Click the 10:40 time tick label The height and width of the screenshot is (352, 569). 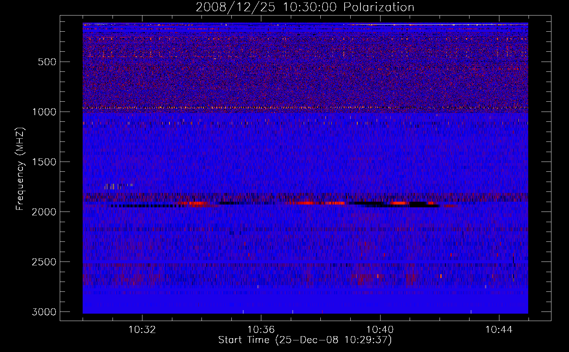pyautogui.click(x=380, y=330)
